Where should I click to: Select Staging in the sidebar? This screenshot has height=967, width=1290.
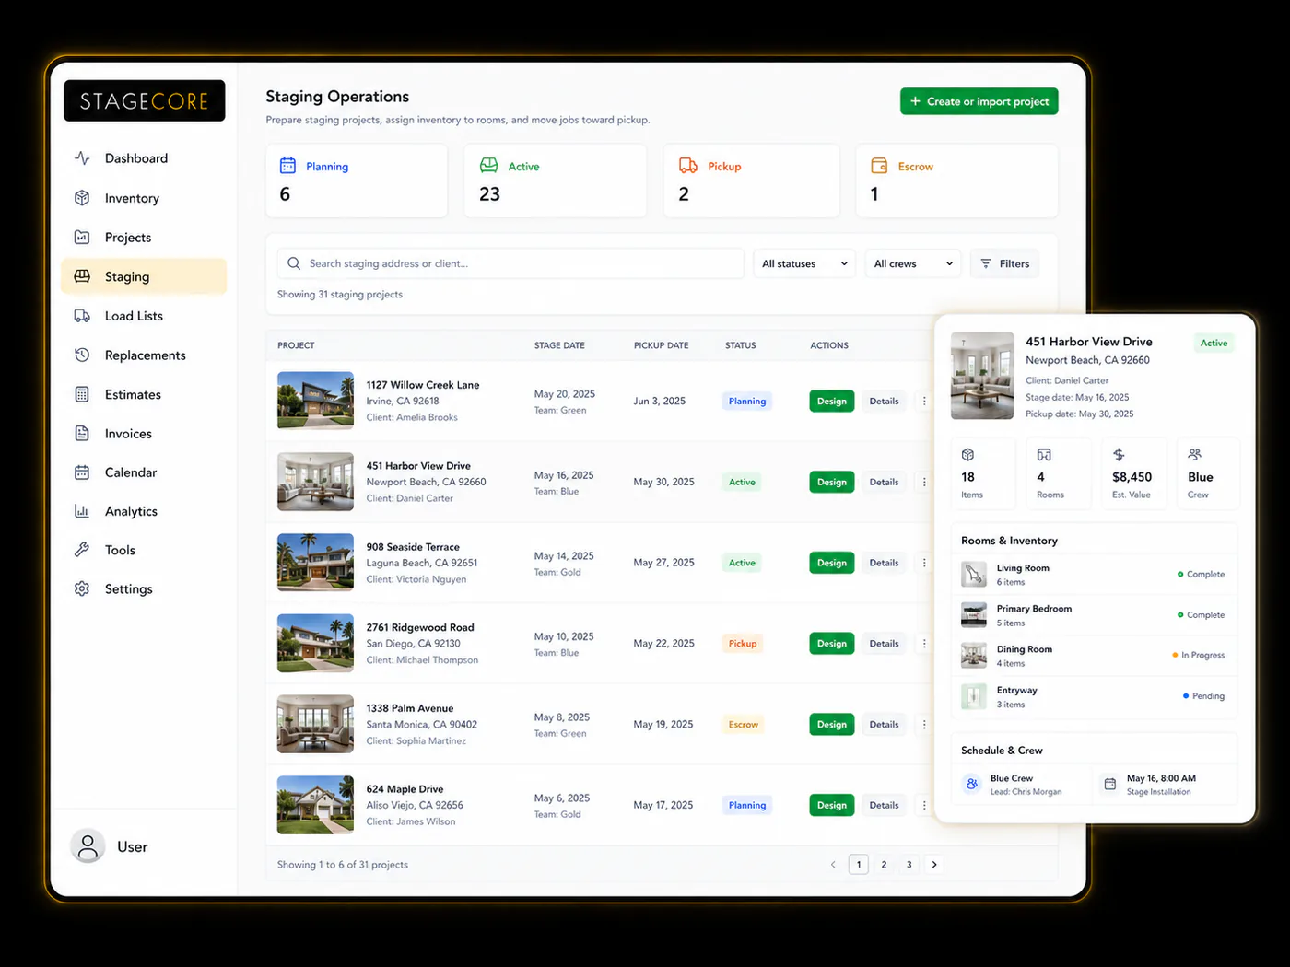(144, 276)
